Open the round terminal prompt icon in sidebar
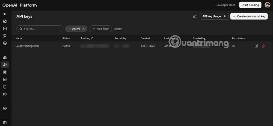 (5, 43)
